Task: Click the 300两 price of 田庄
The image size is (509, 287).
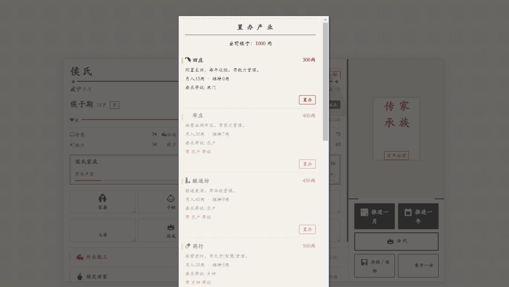Action: click(x=309, y=60)
